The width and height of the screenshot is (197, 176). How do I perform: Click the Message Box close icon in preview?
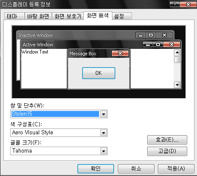click(120, 54)
